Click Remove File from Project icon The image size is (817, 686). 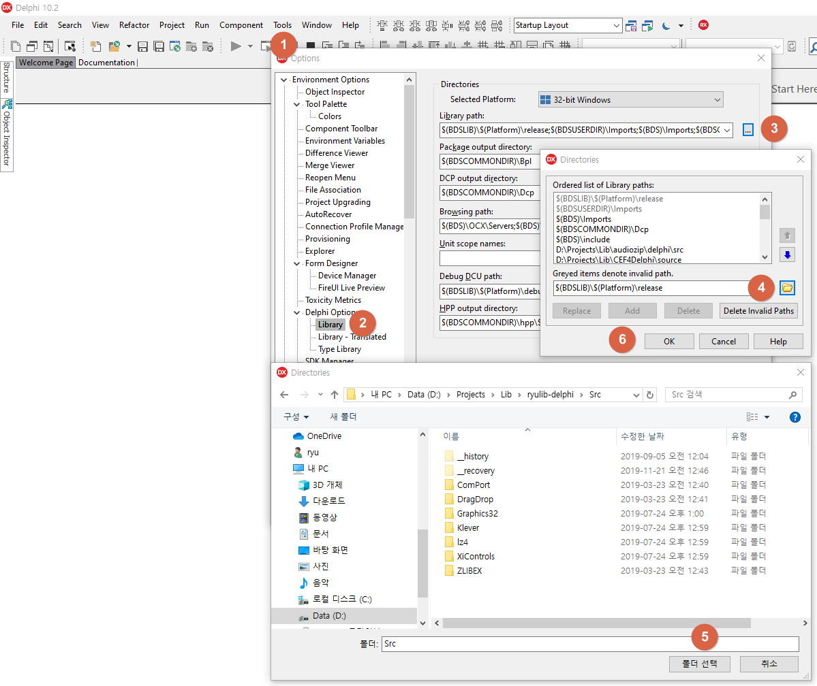pos(207,46)
